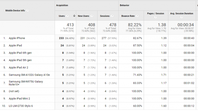
Task: Open the Apple iPhone device row
Action: point(17,38)
